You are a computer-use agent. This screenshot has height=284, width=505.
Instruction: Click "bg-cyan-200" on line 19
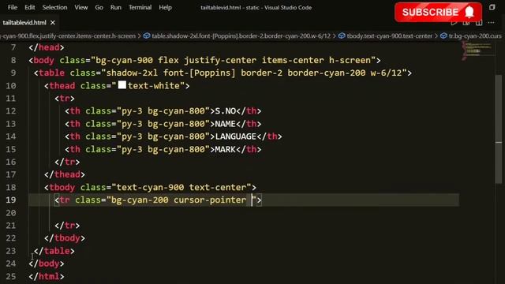coord(140,200)
